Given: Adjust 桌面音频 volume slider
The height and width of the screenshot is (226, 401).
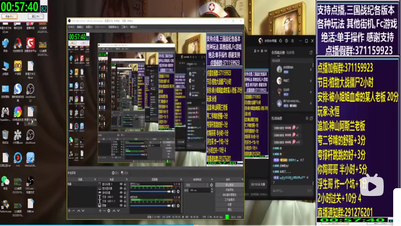Looking at the screenshot, I should pyautogui.click(x=150, y=206).
